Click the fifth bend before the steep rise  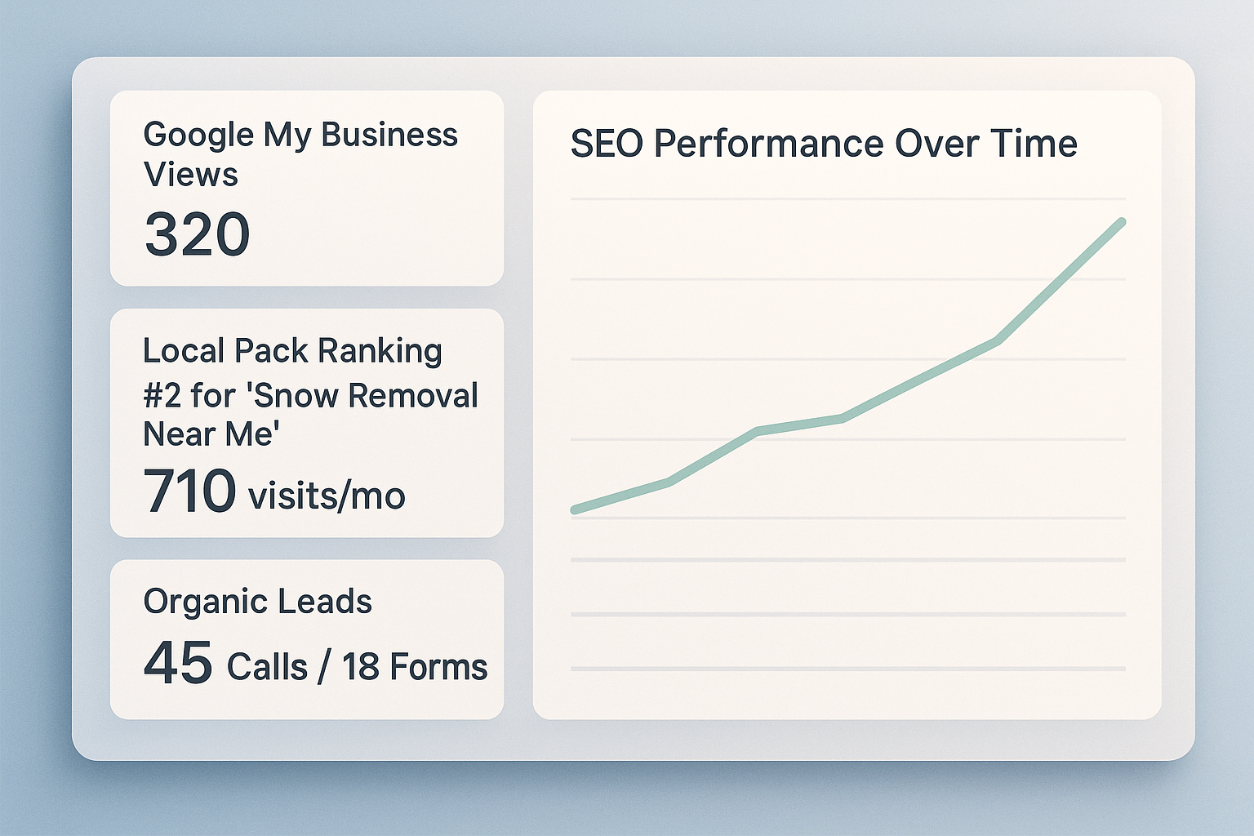coord(998,340)
